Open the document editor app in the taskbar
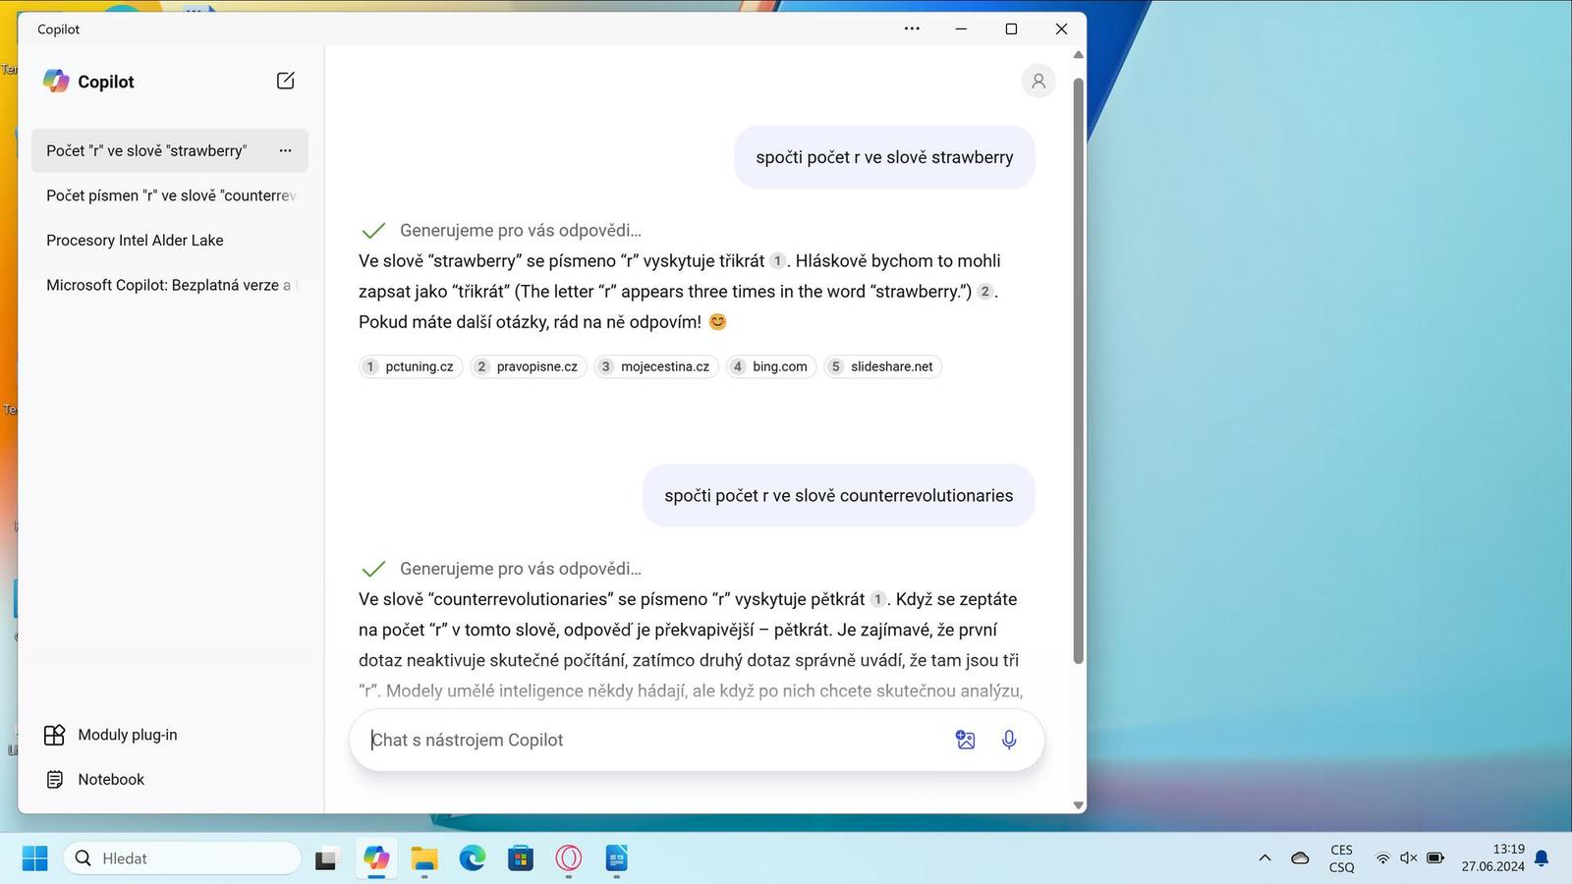This screenshot has width=1572, height=884. click(616, 858)
